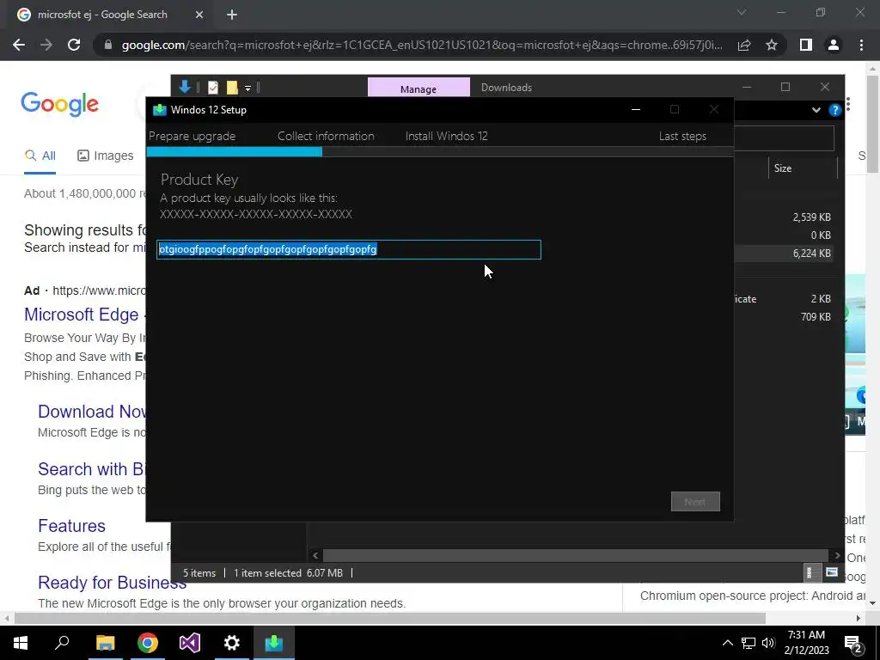880x660 pixels.
Task: Reload the Google search page
Action: click(74, 45)
